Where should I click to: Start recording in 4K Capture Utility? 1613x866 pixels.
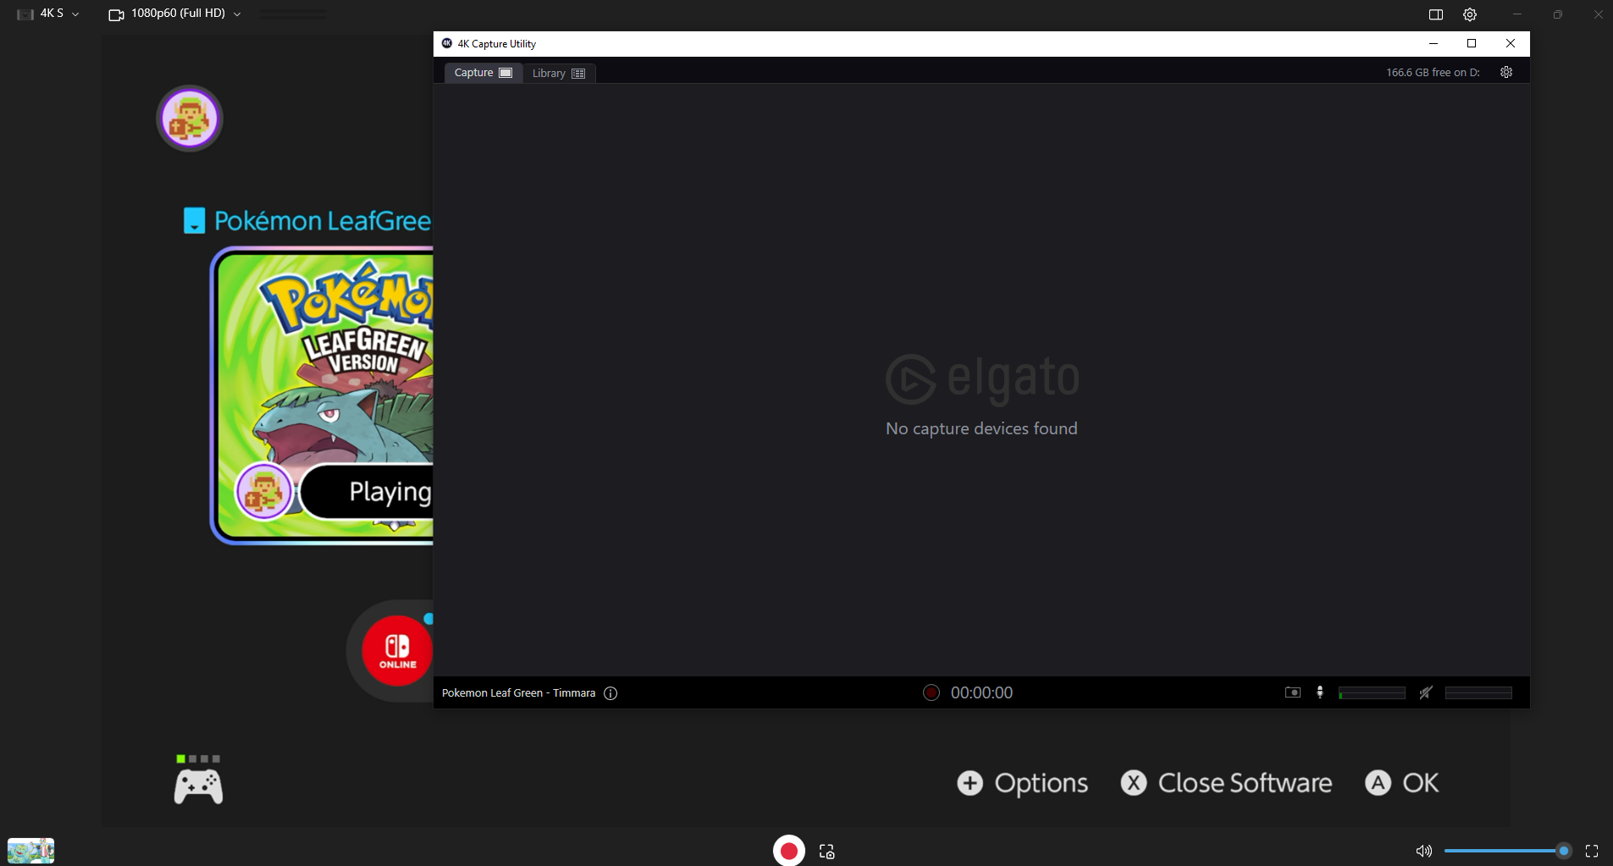931,692
